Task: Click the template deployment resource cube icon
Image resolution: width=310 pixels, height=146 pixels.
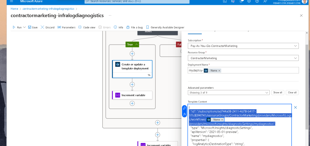Action: (x=118, y=65)
